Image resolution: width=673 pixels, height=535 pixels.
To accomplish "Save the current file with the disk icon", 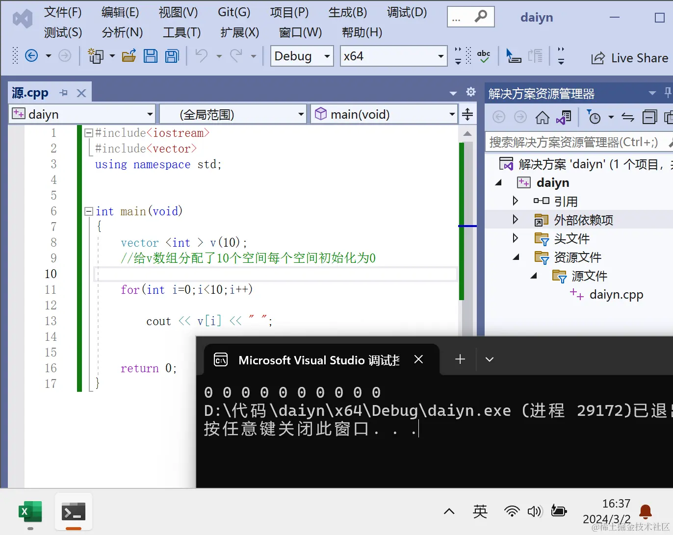I will coord(151,56).
